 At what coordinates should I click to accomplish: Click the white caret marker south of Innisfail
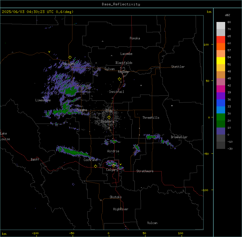(x=112, y=98)
